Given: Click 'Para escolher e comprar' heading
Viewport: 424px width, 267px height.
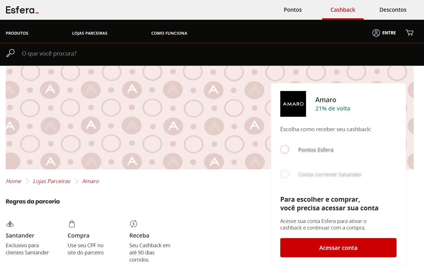Looking at the screenshot, I should point(329,204).
